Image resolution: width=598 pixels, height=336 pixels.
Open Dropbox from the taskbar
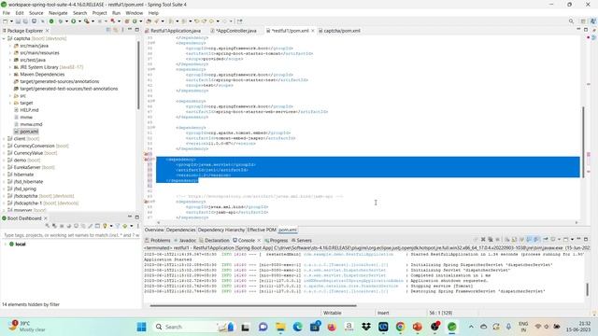tap(366, 327)
